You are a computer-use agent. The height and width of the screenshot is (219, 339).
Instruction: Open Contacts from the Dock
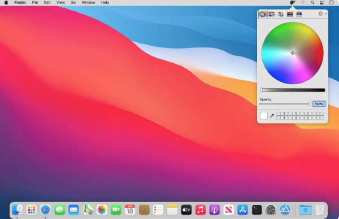pos(144,210)
